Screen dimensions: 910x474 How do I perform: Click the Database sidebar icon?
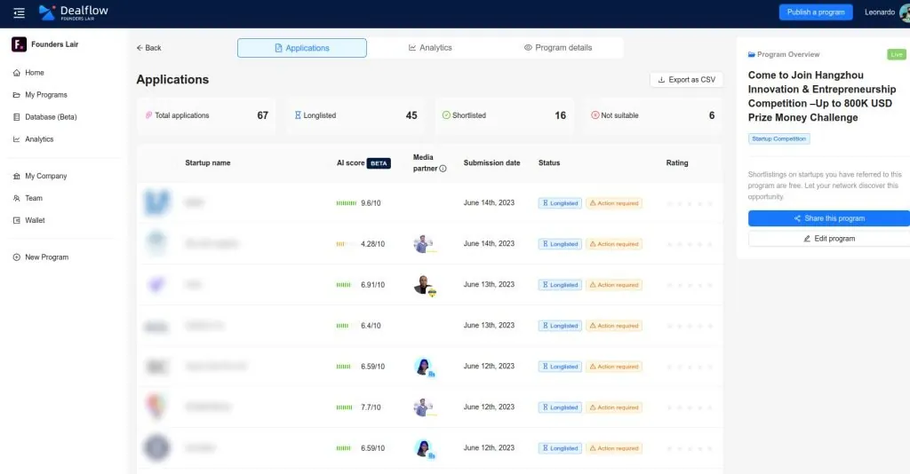[x=16, y=116]
